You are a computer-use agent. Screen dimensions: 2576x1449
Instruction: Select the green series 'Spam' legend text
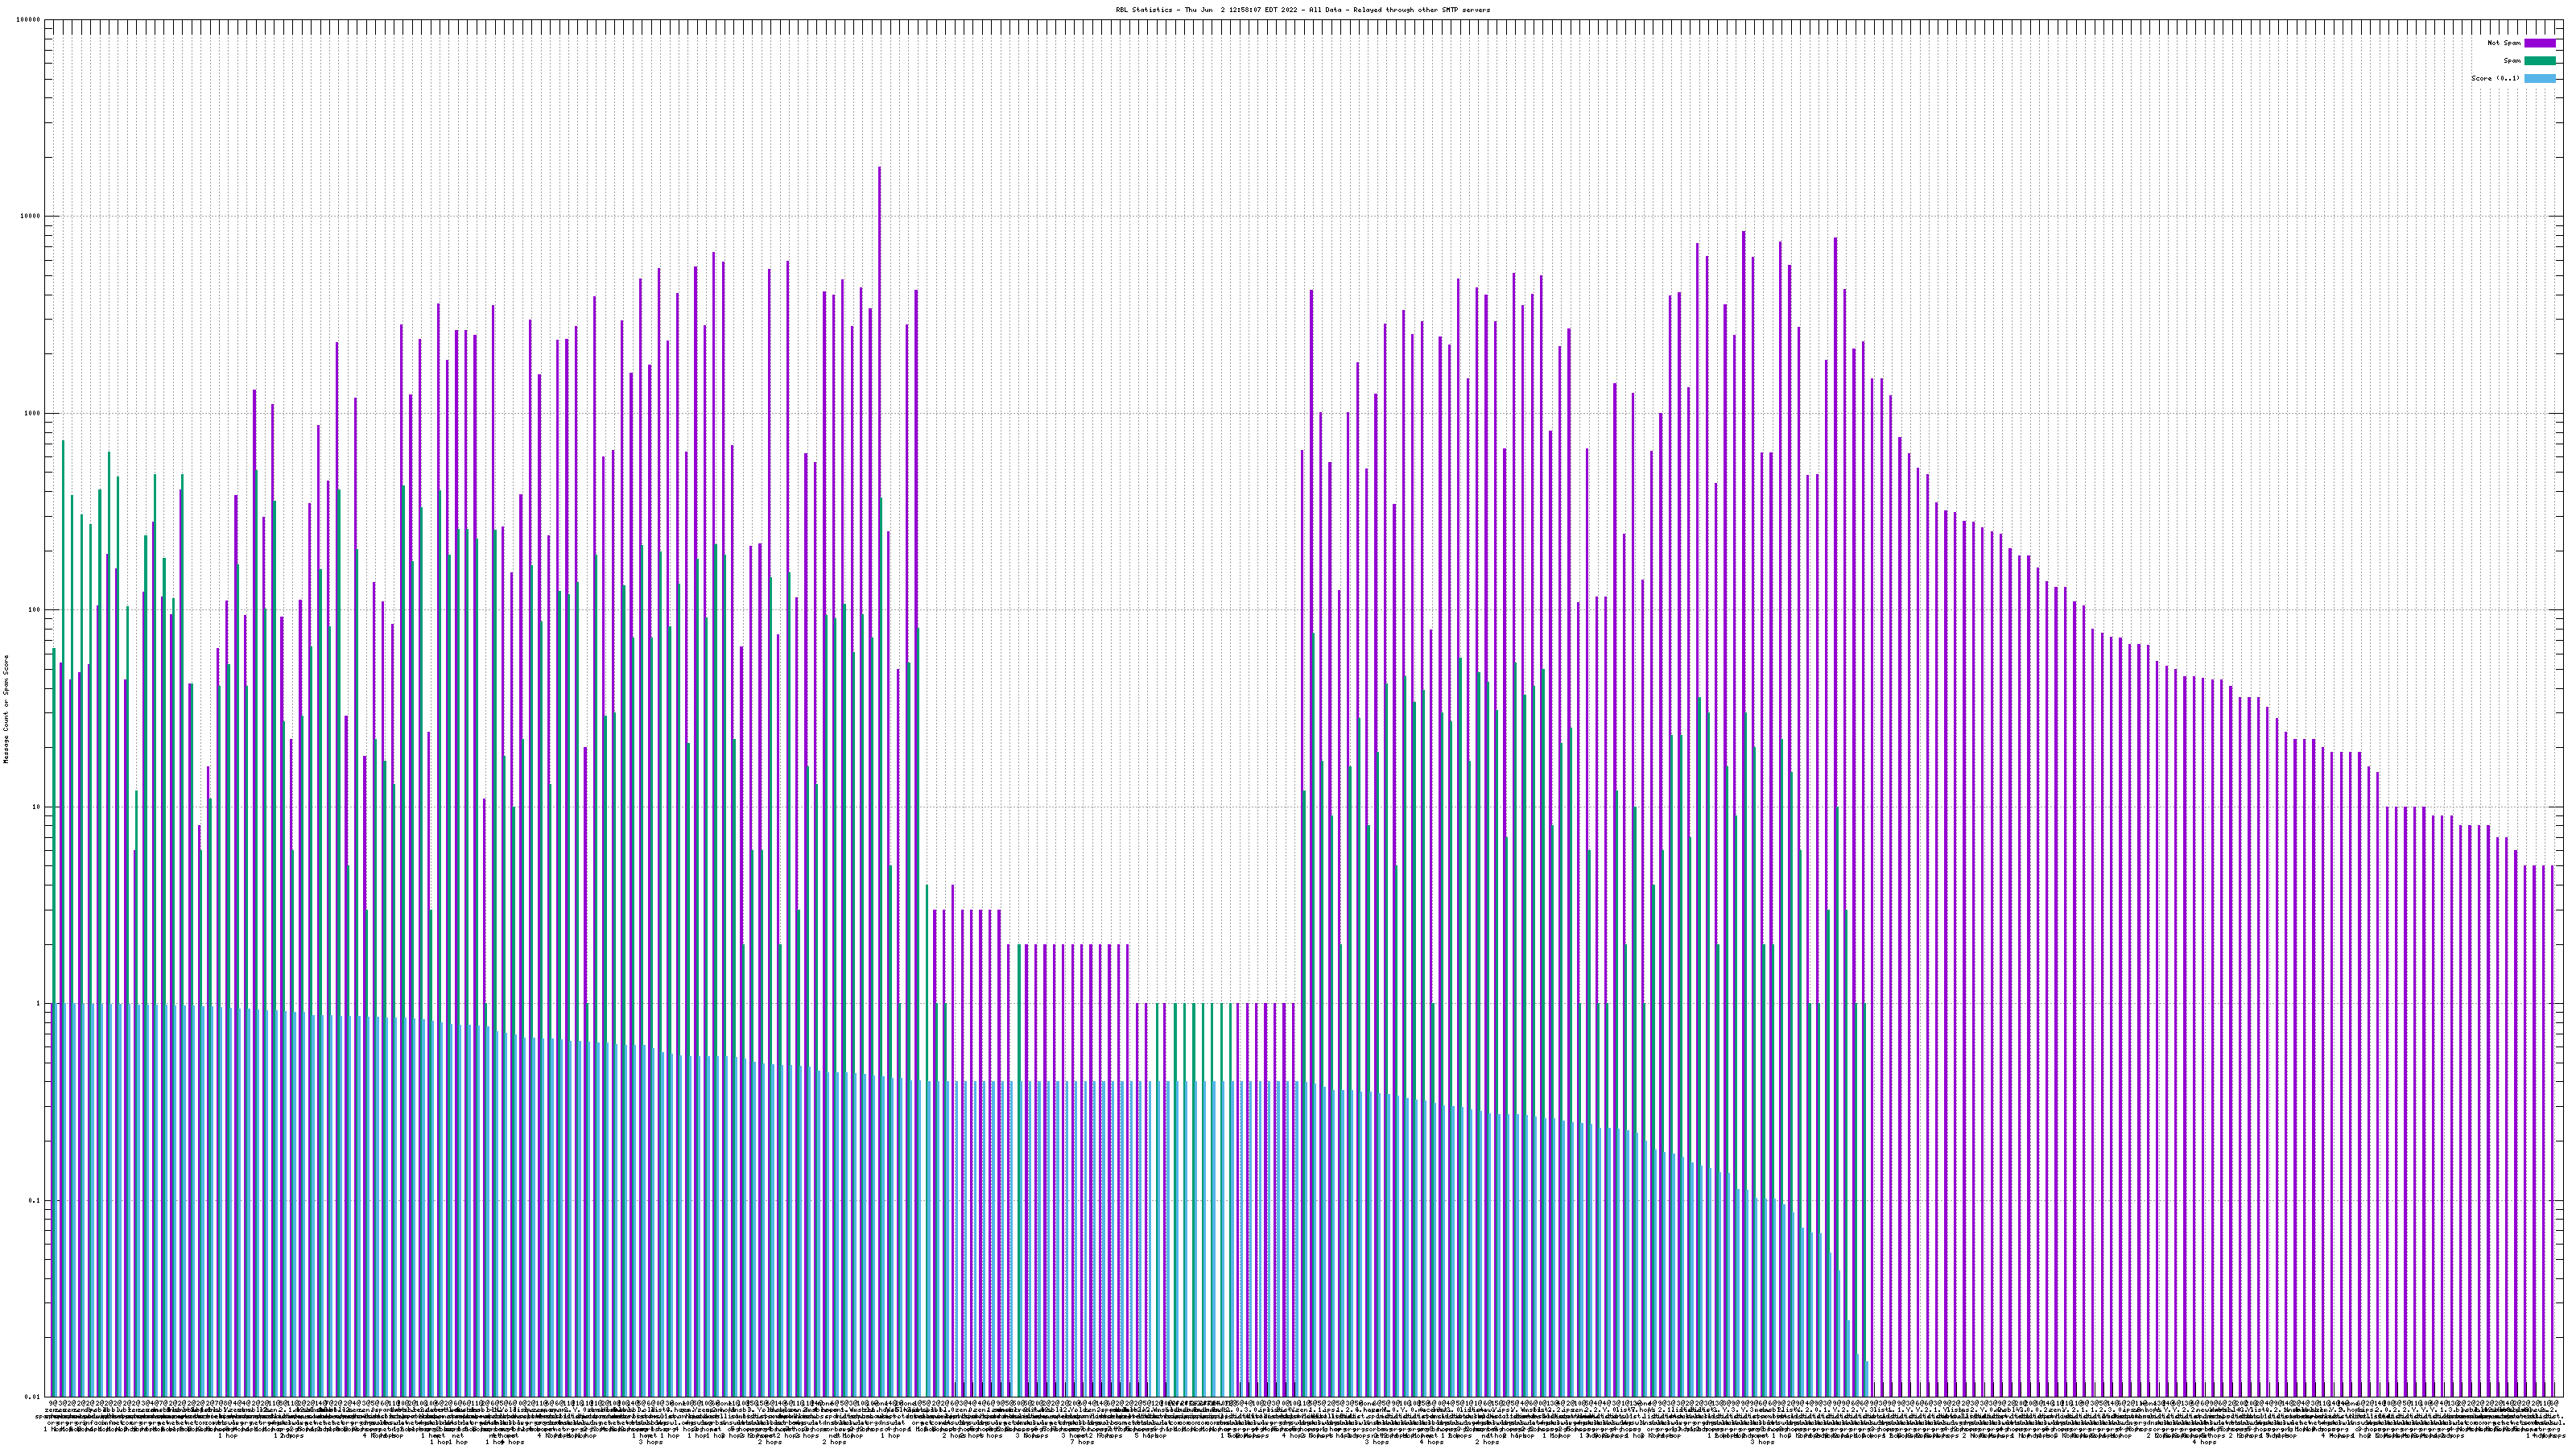point(2512,61)
